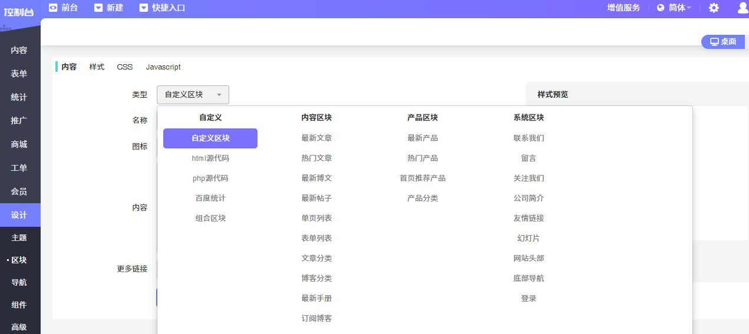Click the 控制台 logo
The width and height of the screenshot is (749, 334).
(x=19, y=11)
